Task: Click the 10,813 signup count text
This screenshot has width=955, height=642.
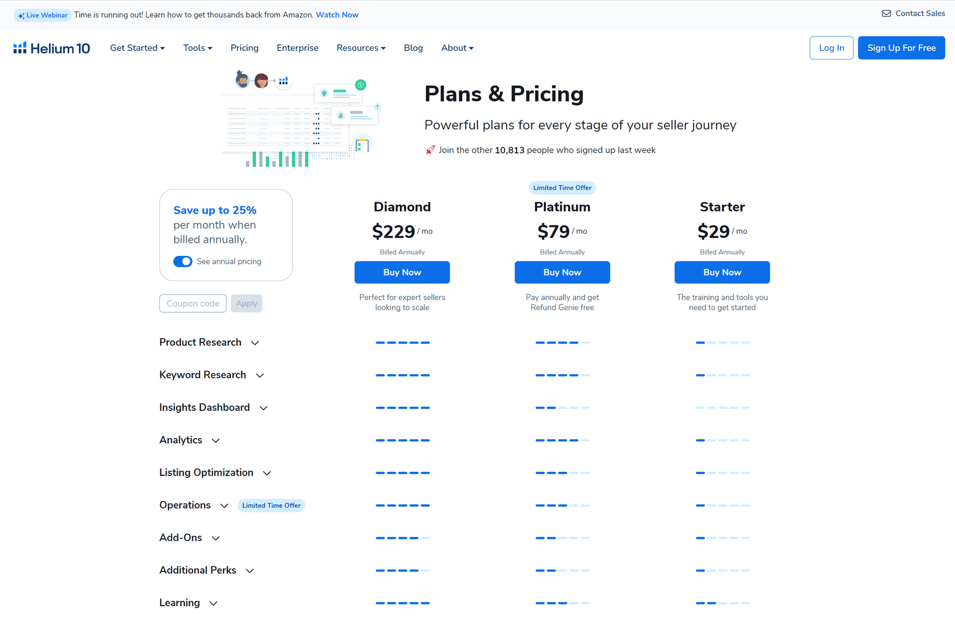Action: click(x=510, y=150)
